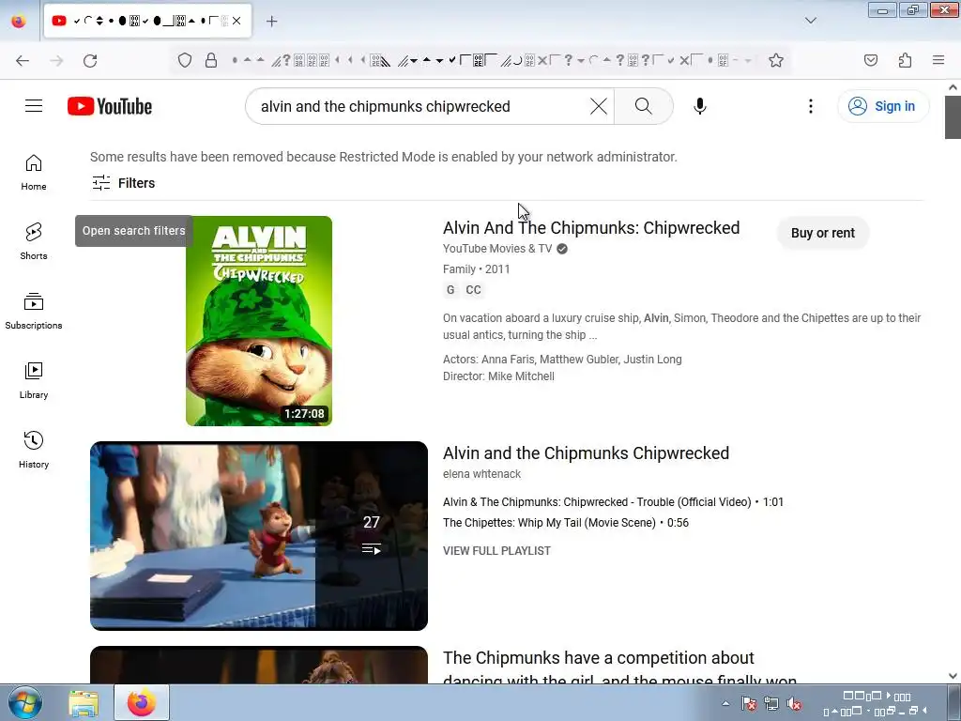Open Subscriptions in the sidebar

pyautogui.click(x=34, y=311)
